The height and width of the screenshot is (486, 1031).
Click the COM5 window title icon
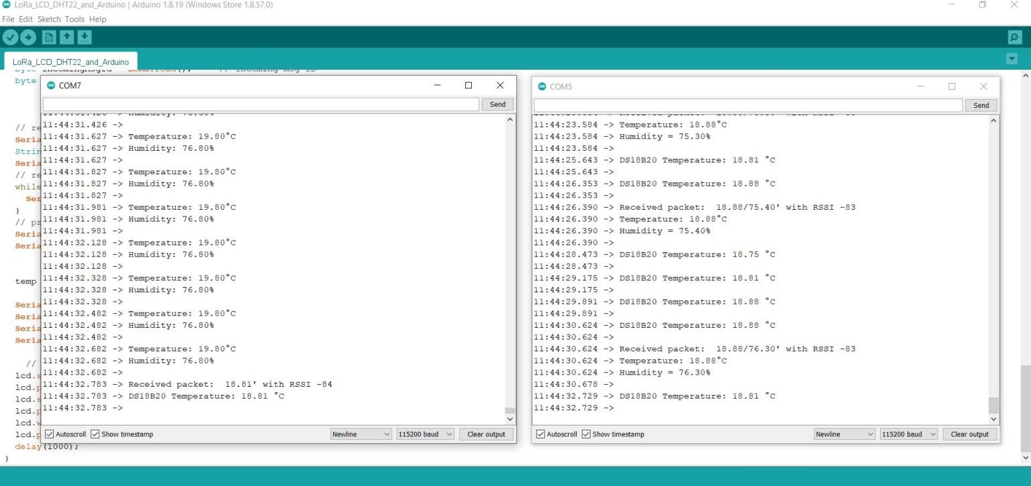pos(542,86)
